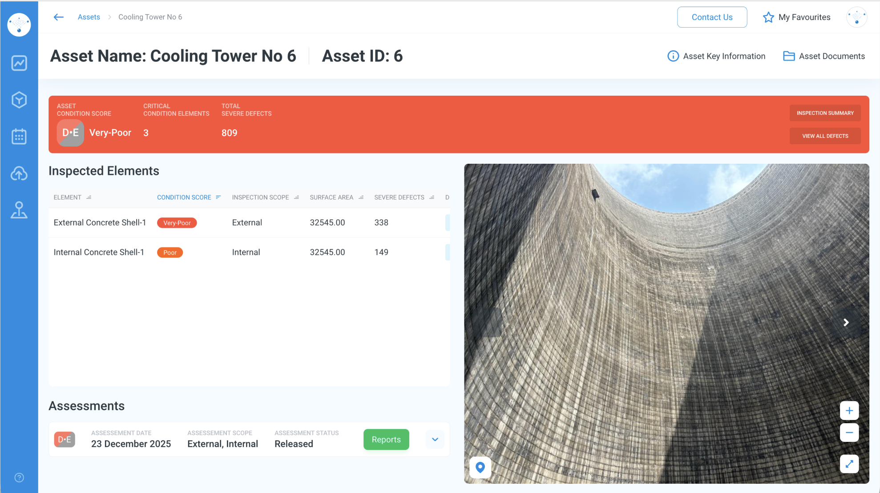Open the calendar sidebar icon
Screen dimensions: 880x493
[19, 137]
